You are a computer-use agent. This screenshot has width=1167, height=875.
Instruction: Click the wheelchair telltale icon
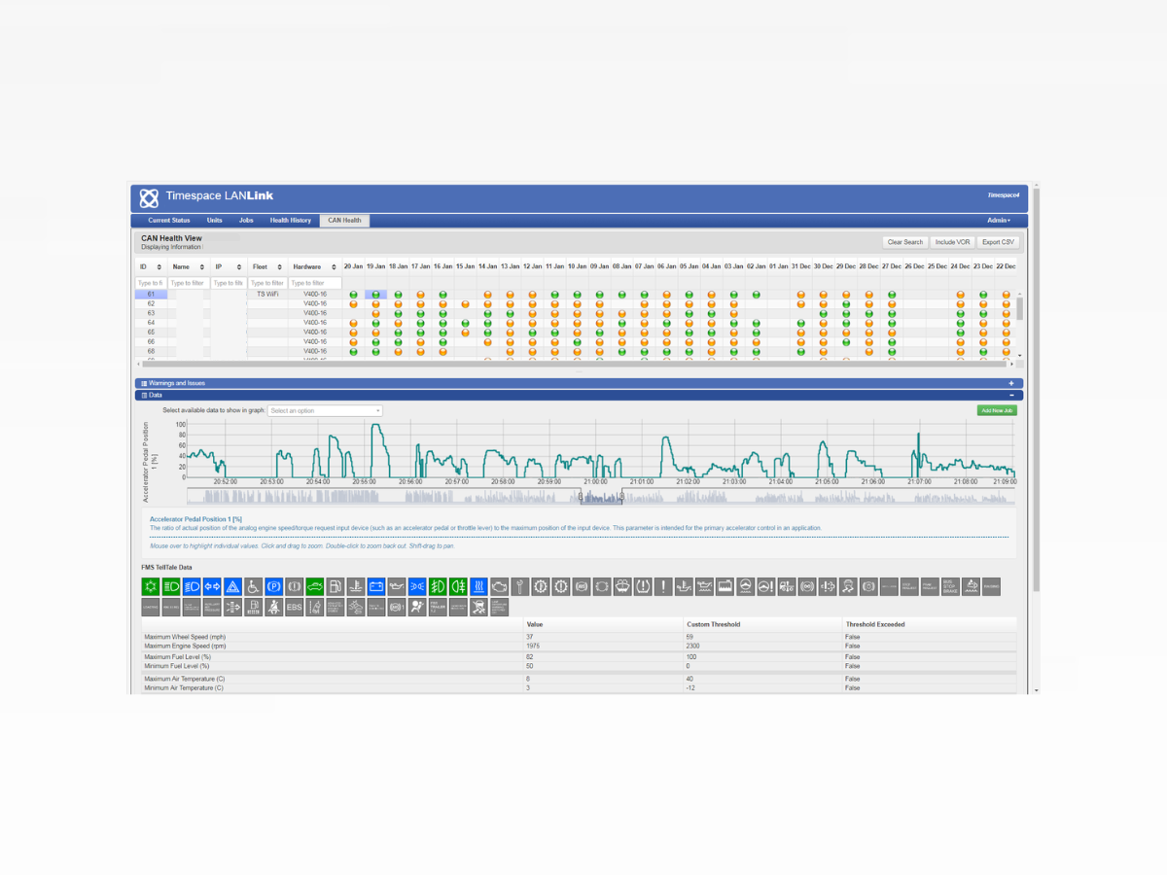[x=254, y=586]
